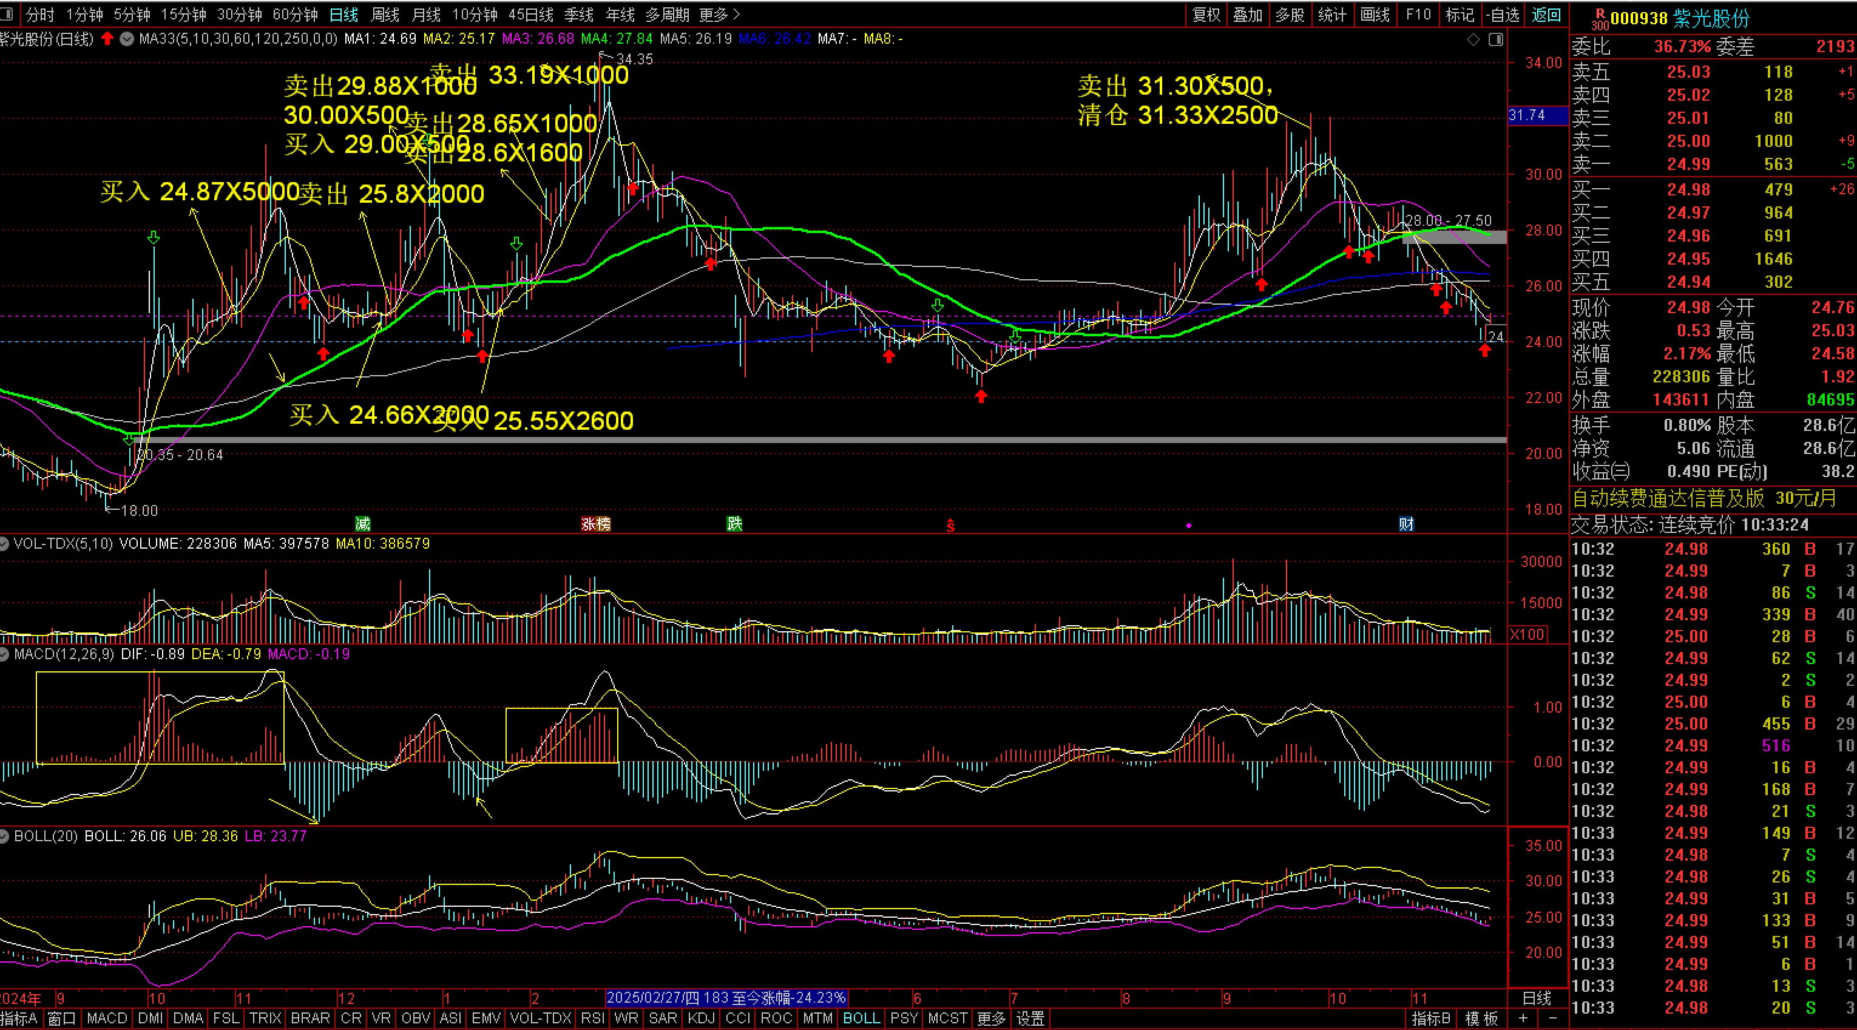1857x1030 pixels.
Task: Switch to the 周线 weekly period tab
Action: (384, 15)
